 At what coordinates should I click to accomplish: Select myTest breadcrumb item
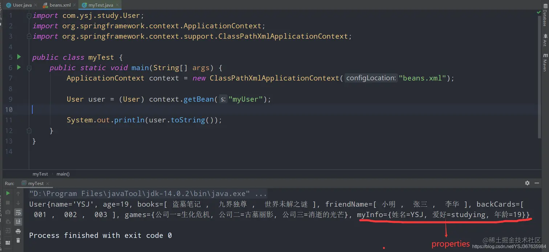(x=40, y=174)
